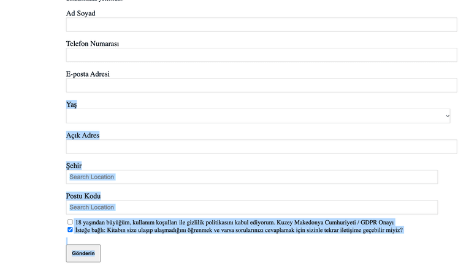
Task: Click the Ad Soyad label
Action: (80, 13)
